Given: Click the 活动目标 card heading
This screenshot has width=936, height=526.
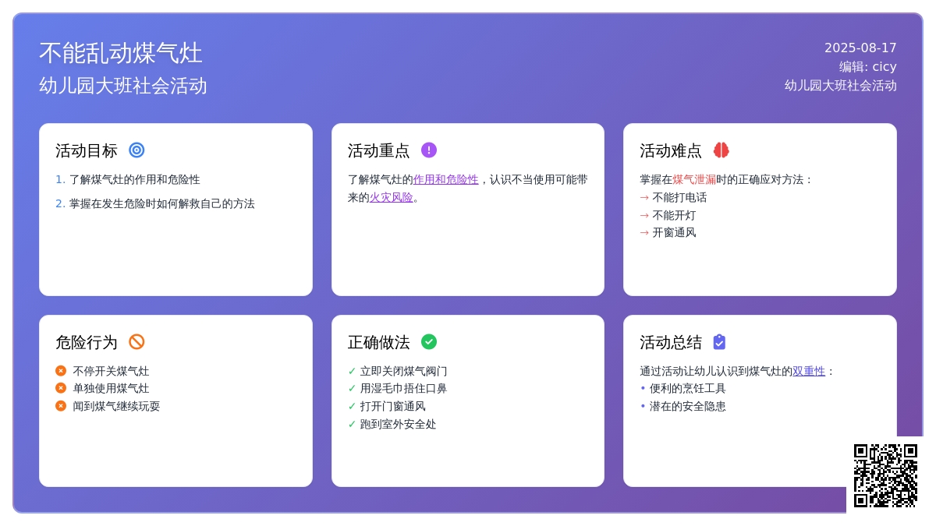Looking at the screenshot, I should coord(87,150).
